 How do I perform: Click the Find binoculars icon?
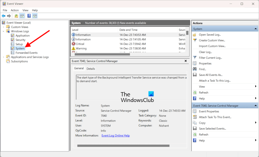(x=195, y=69)
